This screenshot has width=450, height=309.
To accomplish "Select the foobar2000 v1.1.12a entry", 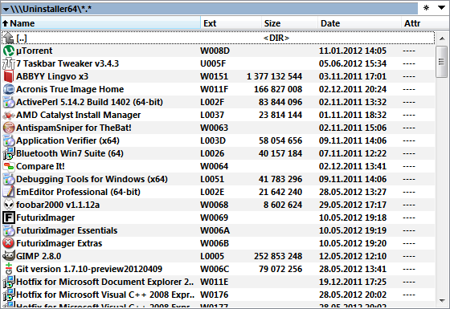I will point(58,205).
